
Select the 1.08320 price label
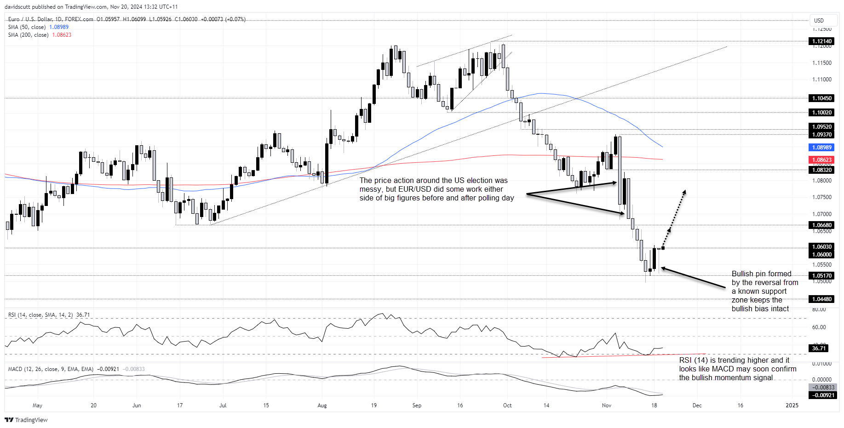pos(822,170)
